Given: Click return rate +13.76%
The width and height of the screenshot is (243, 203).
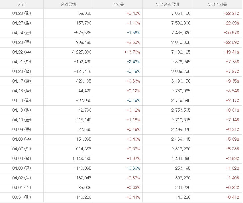Looking at the screenshot, I should [x=132, y=52].
